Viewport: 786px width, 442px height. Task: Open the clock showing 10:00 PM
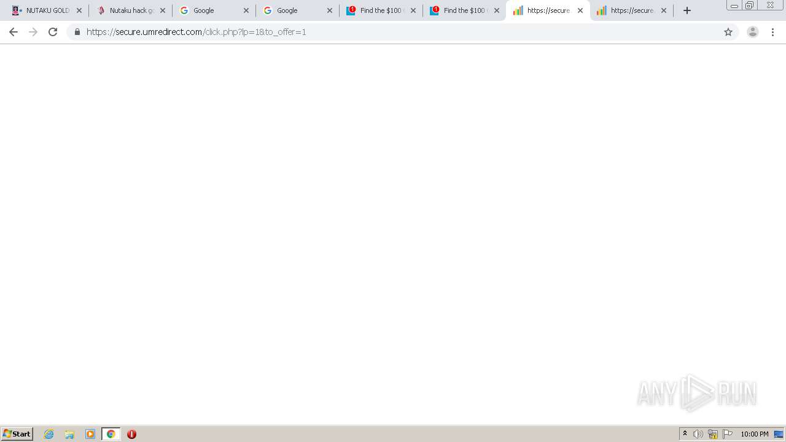coord(755,434)
